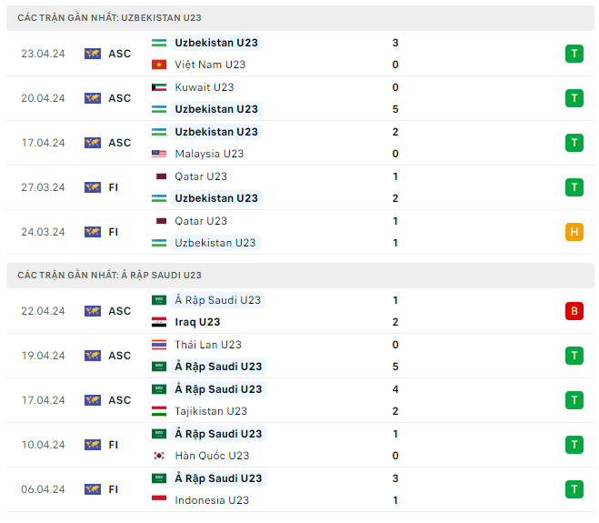The height and width of the screenshot is (523, 599).
Task: Click the Malaysia U23 flag icon
Action: [160, 154]
